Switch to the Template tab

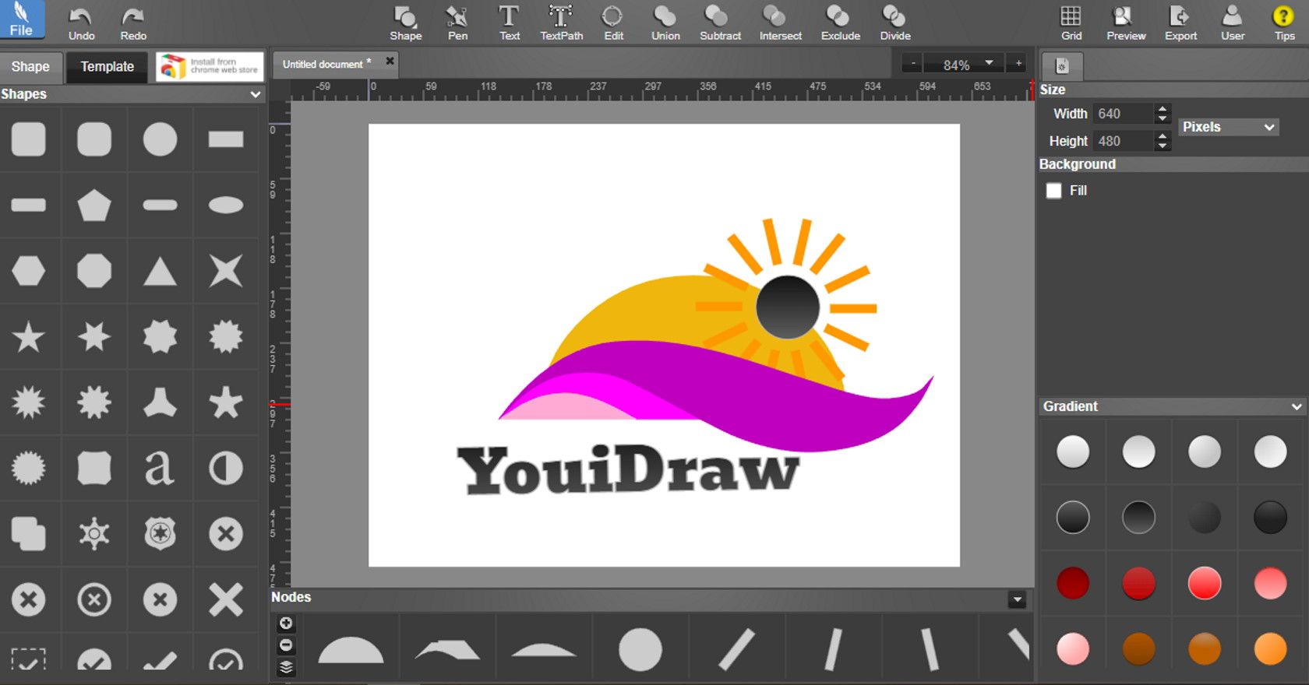pyautogui.click(x=108, y=67)
